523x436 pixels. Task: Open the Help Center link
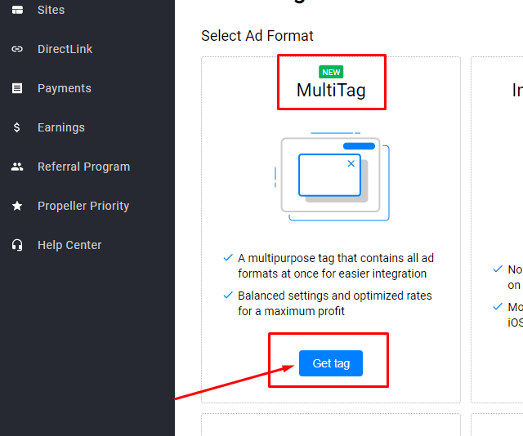(x=69, y=245)
